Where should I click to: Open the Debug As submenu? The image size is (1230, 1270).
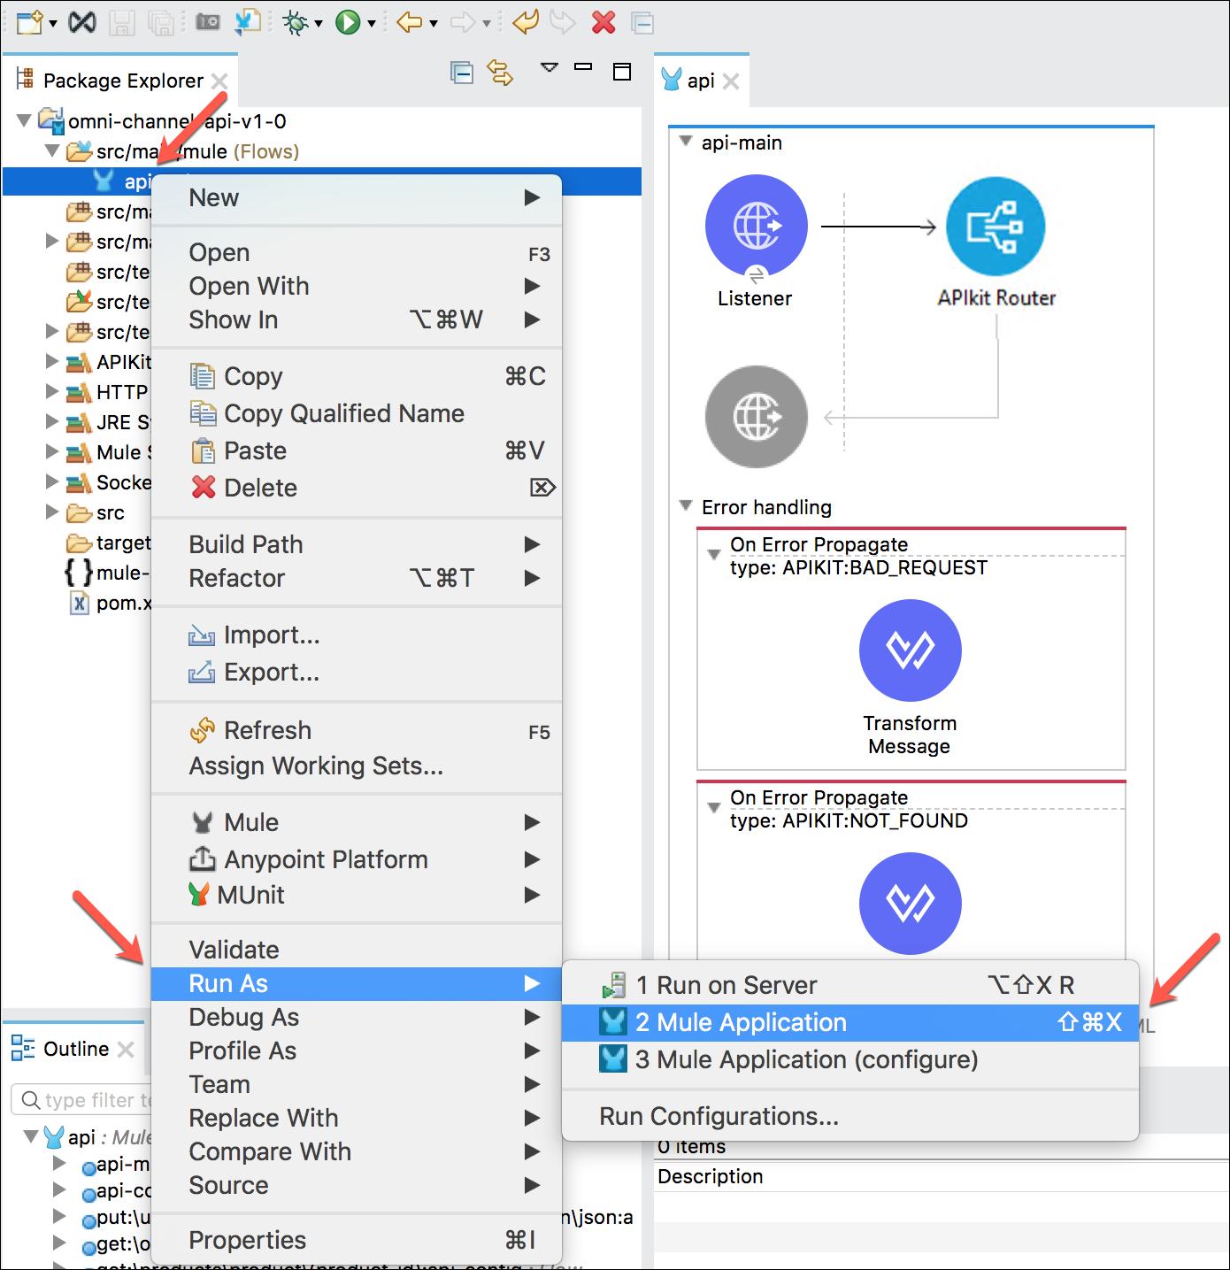[x=357, y=1017]
